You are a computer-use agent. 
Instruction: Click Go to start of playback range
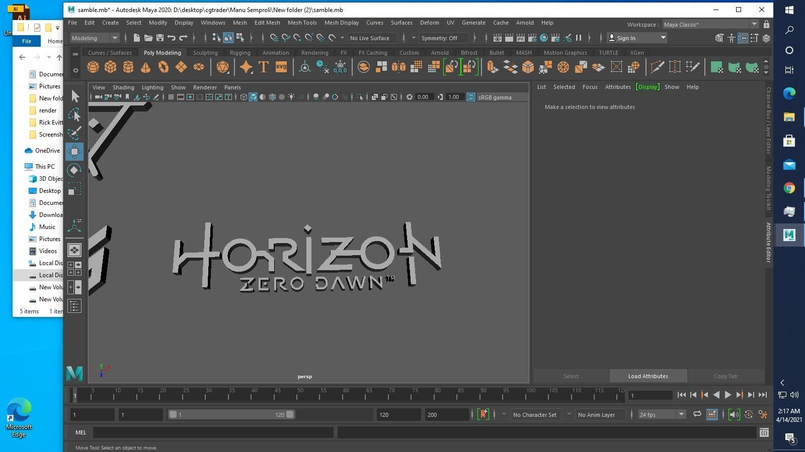(x=681, y=395)
